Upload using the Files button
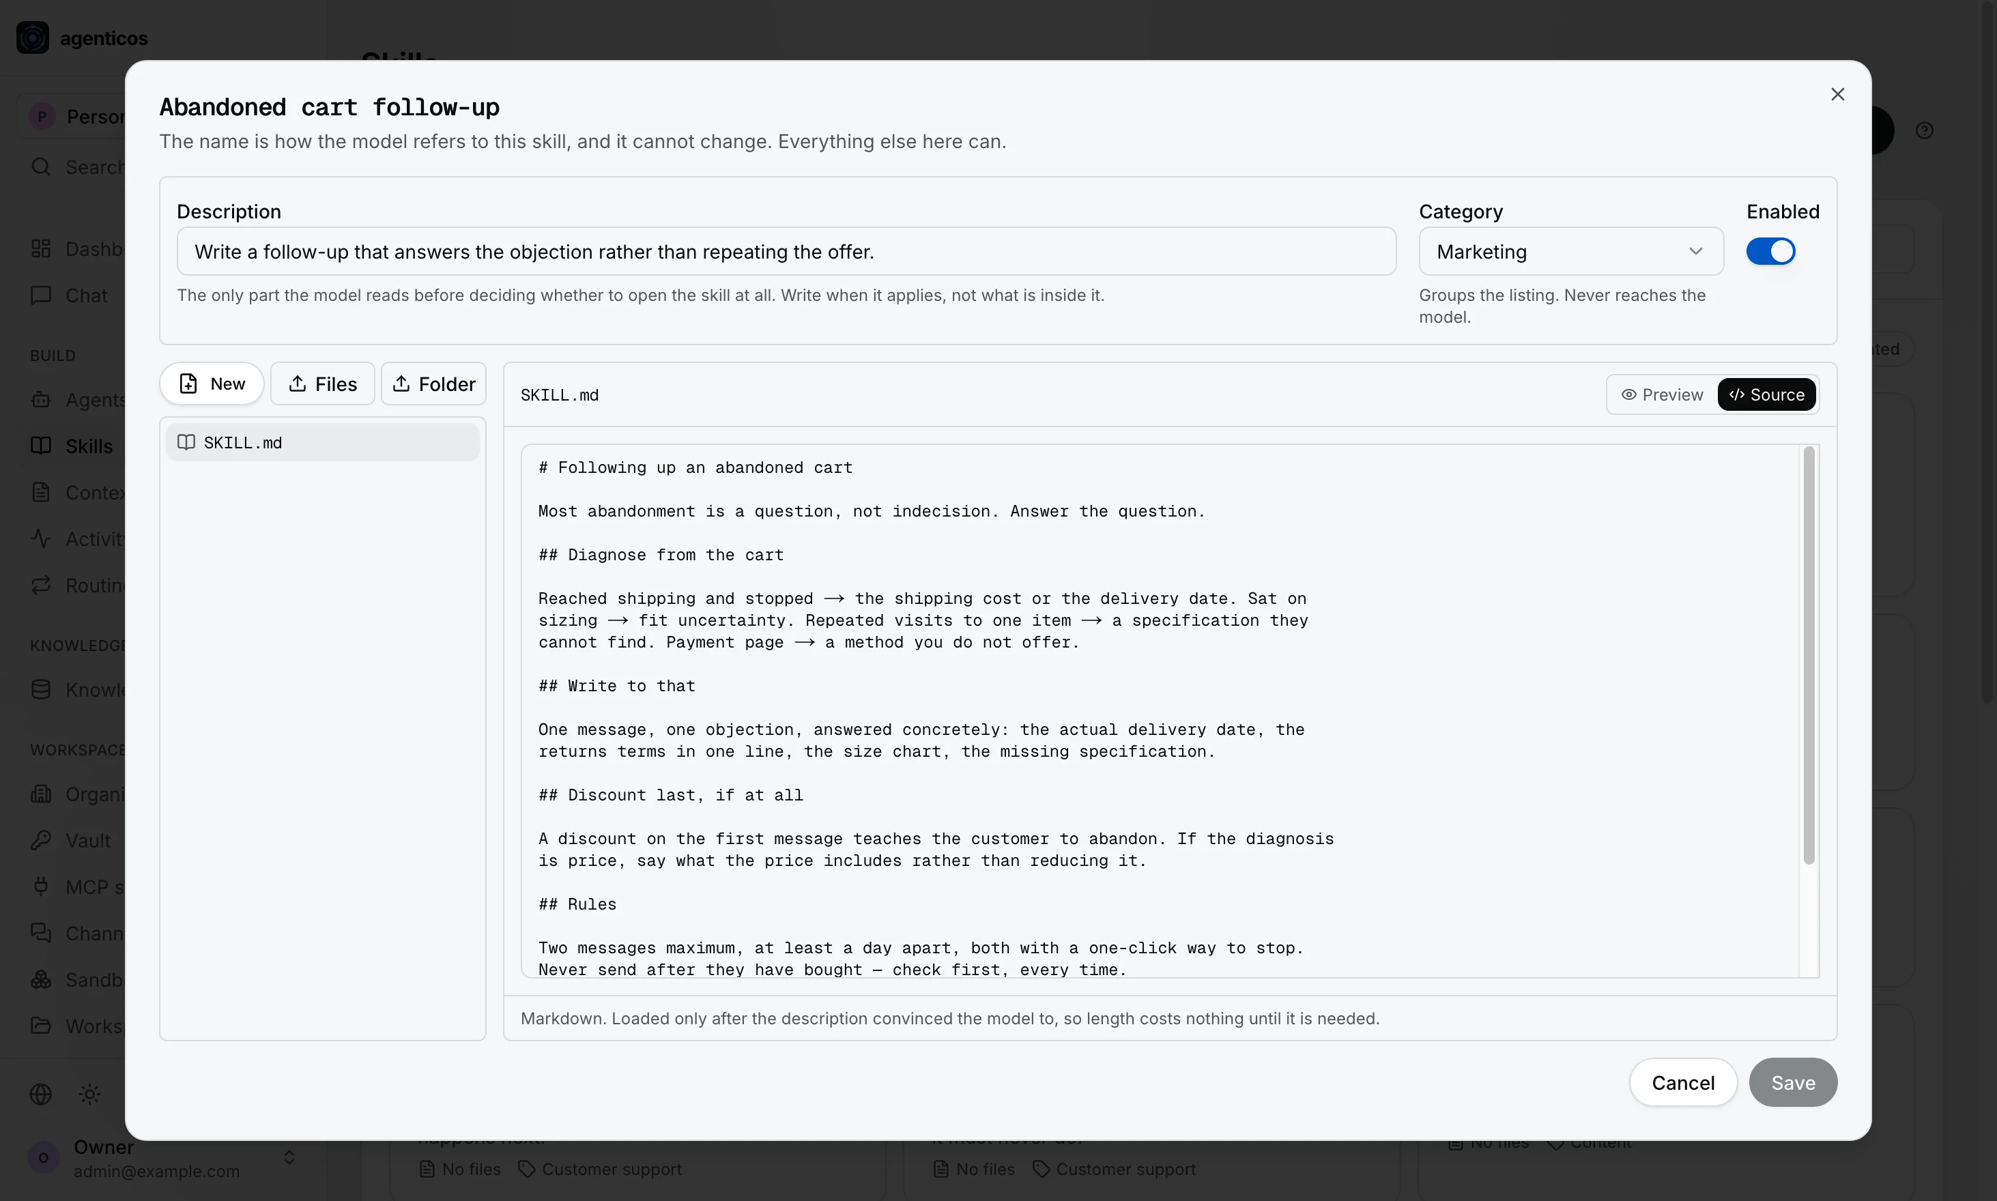The image size is (1997, 1201). pyautogui.click(x=322, y=384)
